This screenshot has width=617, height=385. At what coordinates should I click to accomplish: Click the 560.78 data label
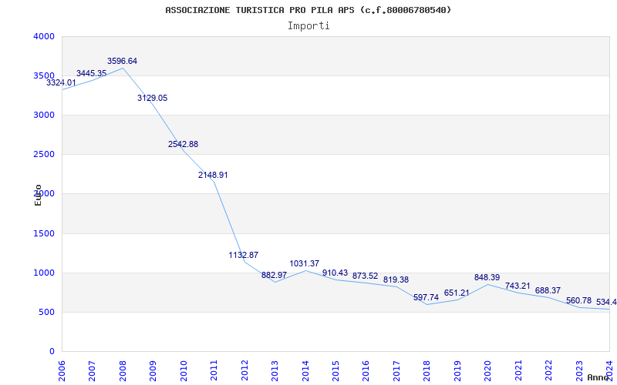(578, 300)
